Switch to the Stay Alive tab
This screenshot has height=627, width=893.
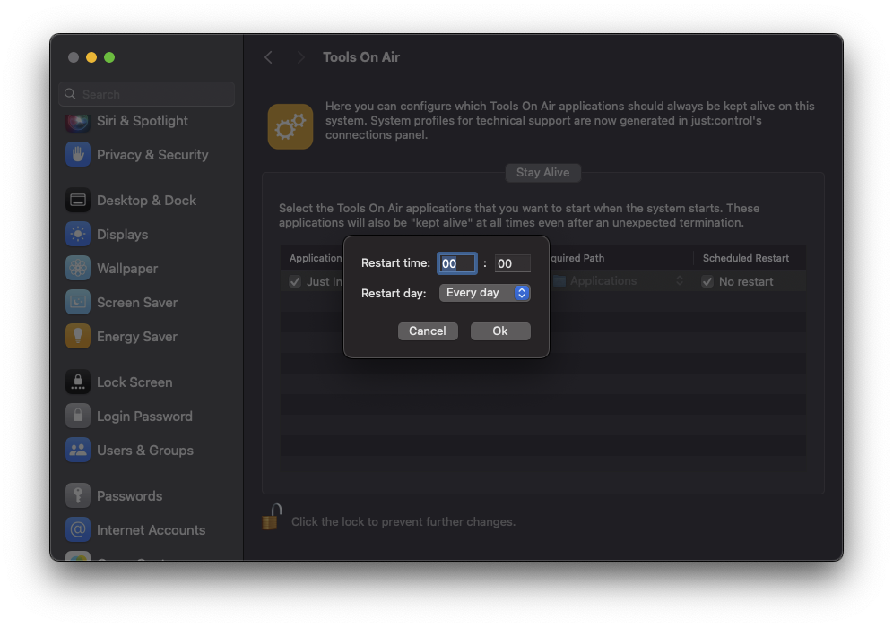pyautogui.click(x=542, y=172)
